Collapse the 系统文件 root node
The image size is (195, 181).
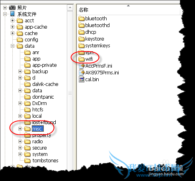(5, 14)
